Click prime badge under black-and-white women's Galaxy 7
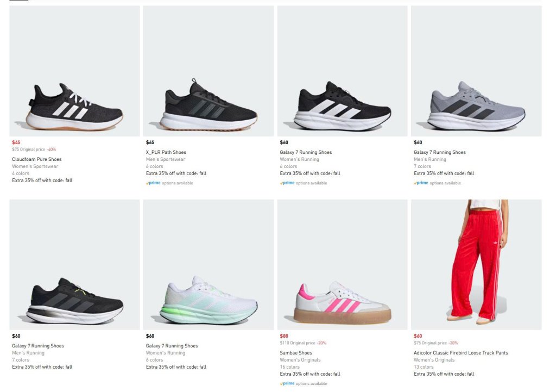 coord(287,183)
